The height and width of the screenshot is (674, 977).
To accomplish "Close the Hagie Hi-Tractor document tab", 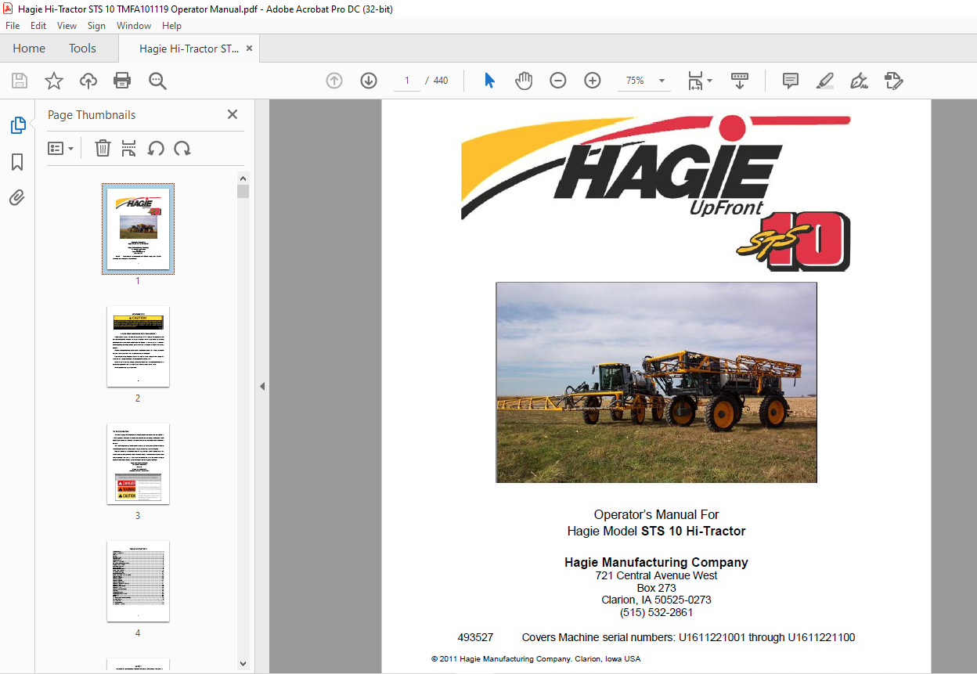I will pyautogui.click(x=250, y=49).
